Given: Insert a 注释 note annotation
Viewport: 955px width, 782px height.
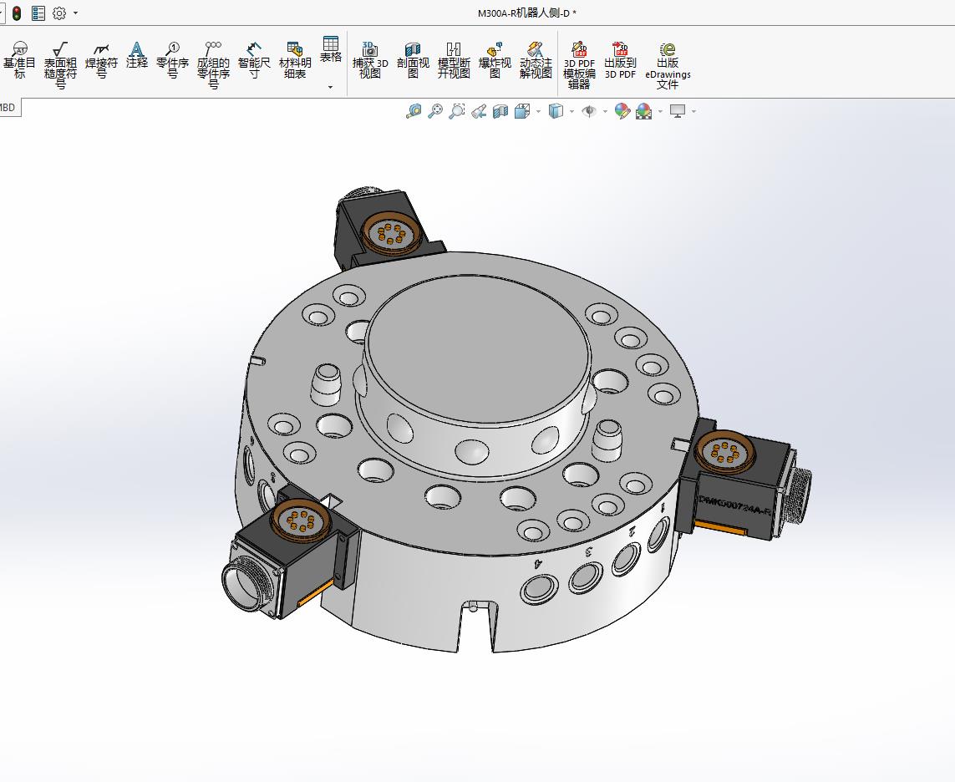Looking at the screenshot, I should [x=137, y=55].
